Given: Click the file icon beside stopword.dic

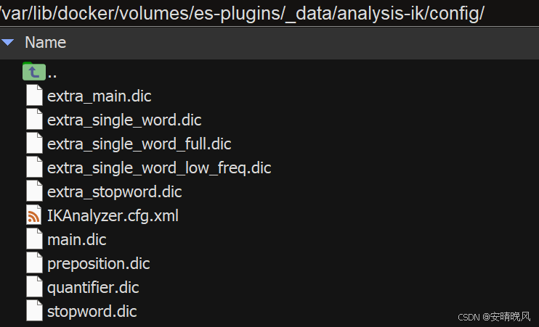Looking at the screenshot, I should pos(34,310).
